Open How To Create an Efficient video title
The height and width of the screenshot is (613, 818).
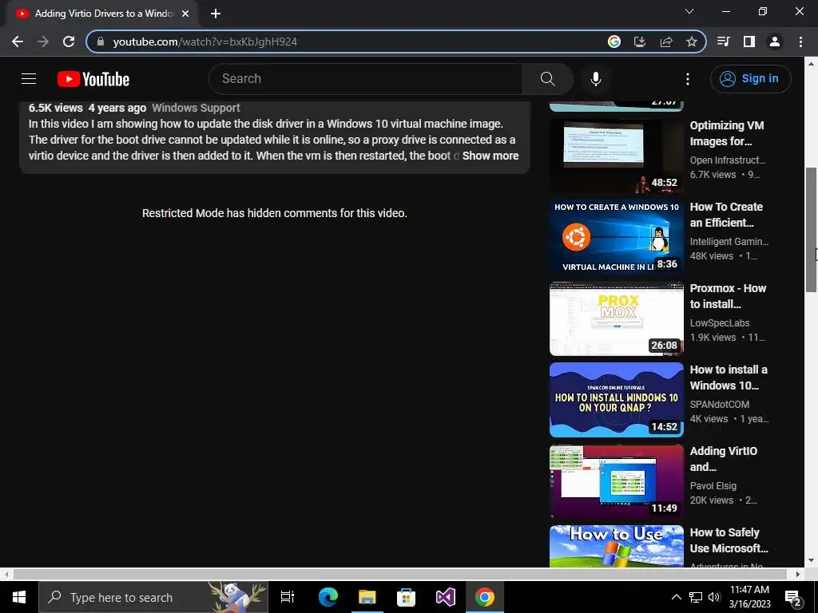726,215
